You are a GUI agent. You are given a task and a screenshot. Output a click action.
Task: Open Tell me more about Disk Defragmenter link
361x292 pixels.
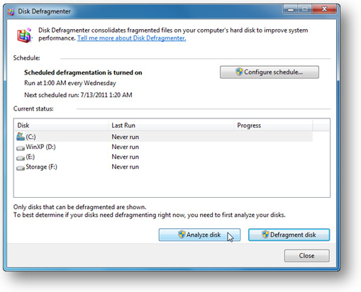(x=131, y=38)
